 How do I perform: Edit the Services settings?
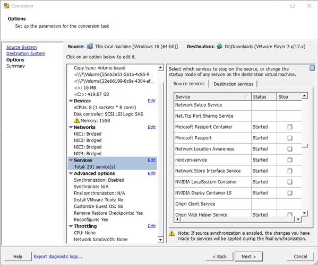(151, 160)
